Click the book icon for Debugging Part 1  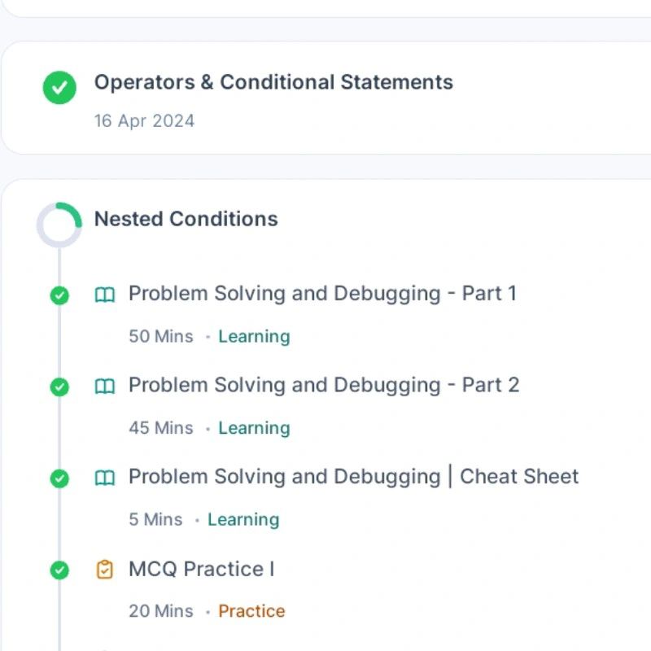105,295
